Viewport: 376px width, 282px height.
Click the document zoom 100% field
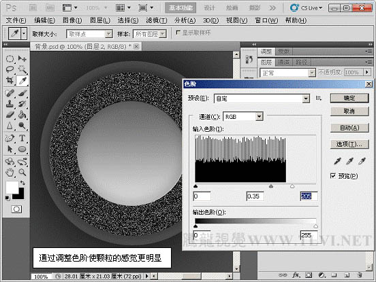[41, 277]
